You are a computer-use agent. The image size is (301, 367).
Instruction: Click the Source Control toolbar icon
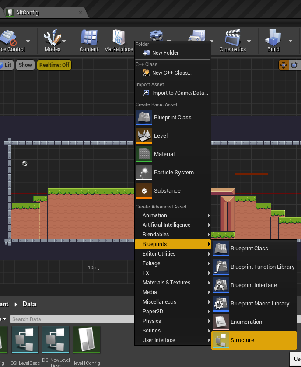point(10,40)
